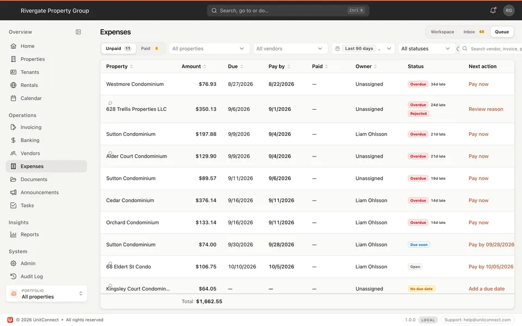Viewport: 522px width, 326px height.
Task: Sort by Owner column header
Action: (x=366, y=66)
